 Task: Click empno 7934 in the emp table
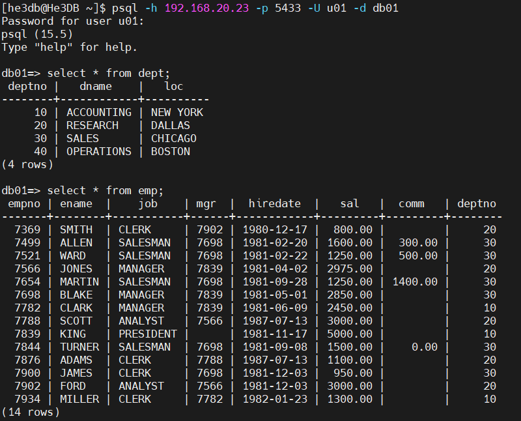click(27, 399)
